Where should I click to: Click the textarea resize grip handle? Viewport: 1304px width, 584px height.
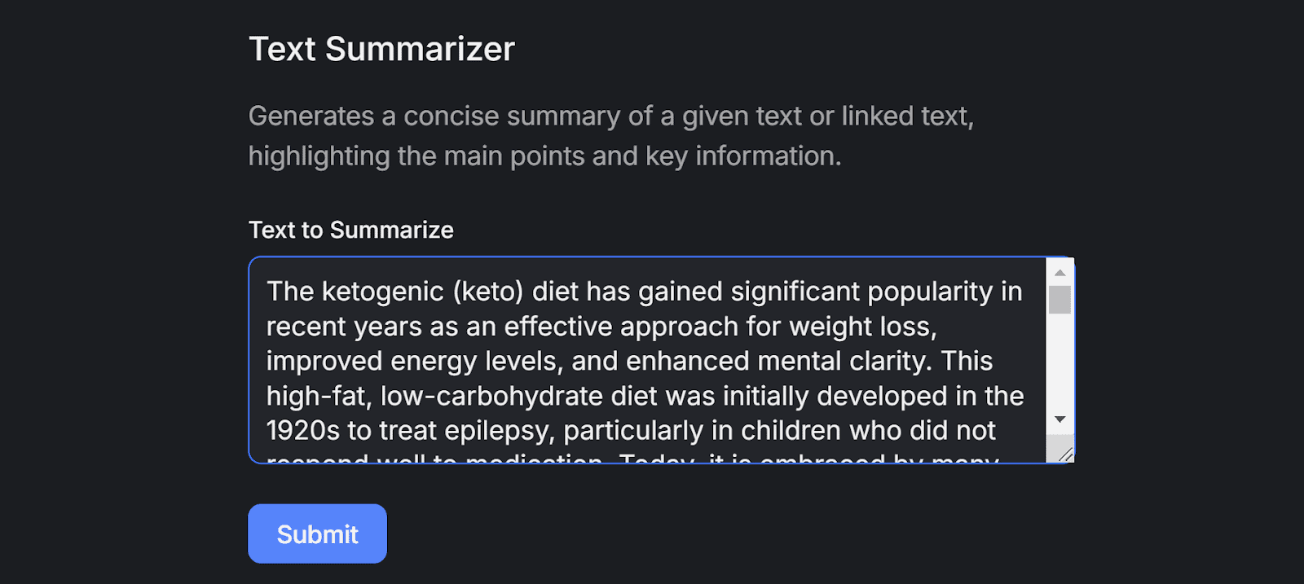[x=1063, y=453]
